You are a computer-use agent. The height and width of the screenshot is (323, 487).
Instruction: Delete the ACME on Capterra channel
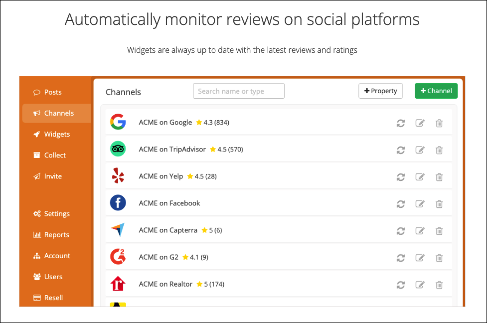point(439,231)
